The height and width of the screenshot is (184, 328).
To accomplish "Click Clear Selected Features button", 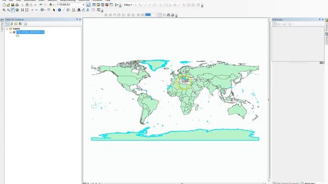I will coord(49,10).
